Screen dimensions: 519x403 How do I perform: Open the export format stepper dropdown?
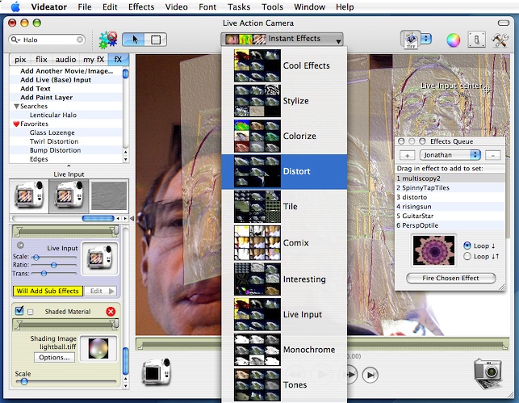click(426, 39)
